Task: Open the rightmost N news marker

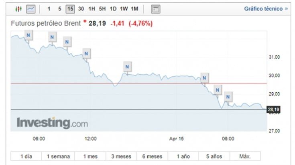Action: 228,96
